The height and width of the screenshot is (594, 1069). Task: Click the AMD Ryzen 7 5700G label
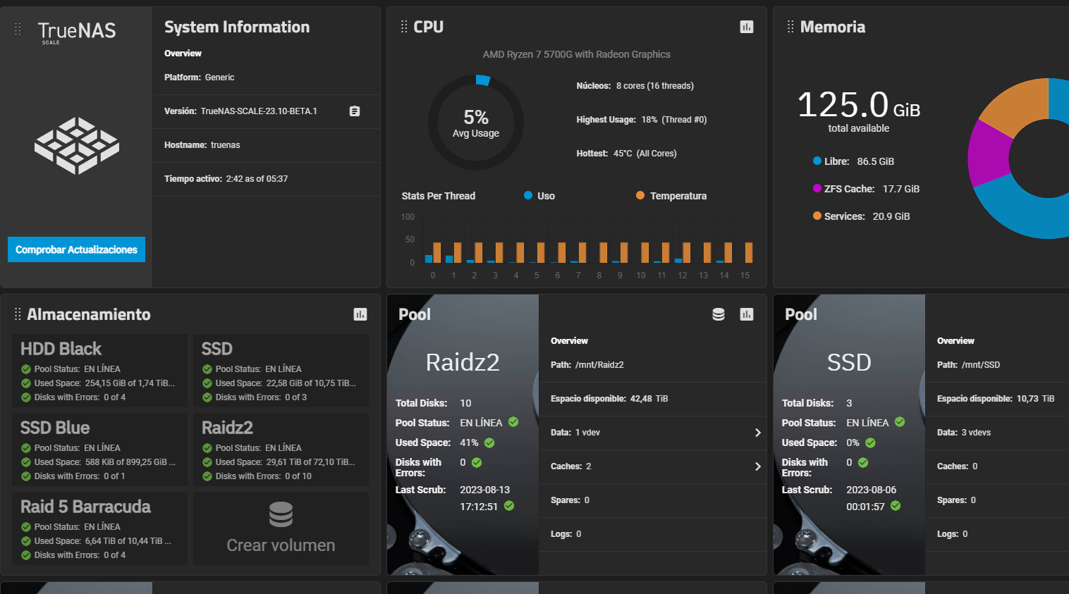click(x=576, y=54)
